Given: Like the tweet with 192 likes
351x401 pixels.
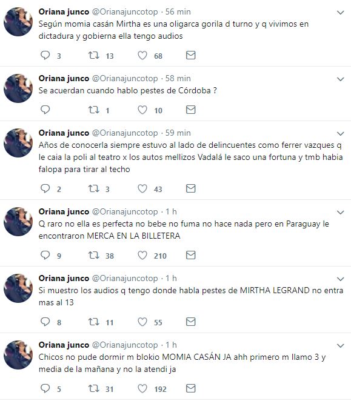Looking at the screenshot, I should pyautogui.click(x=142, y=388).
